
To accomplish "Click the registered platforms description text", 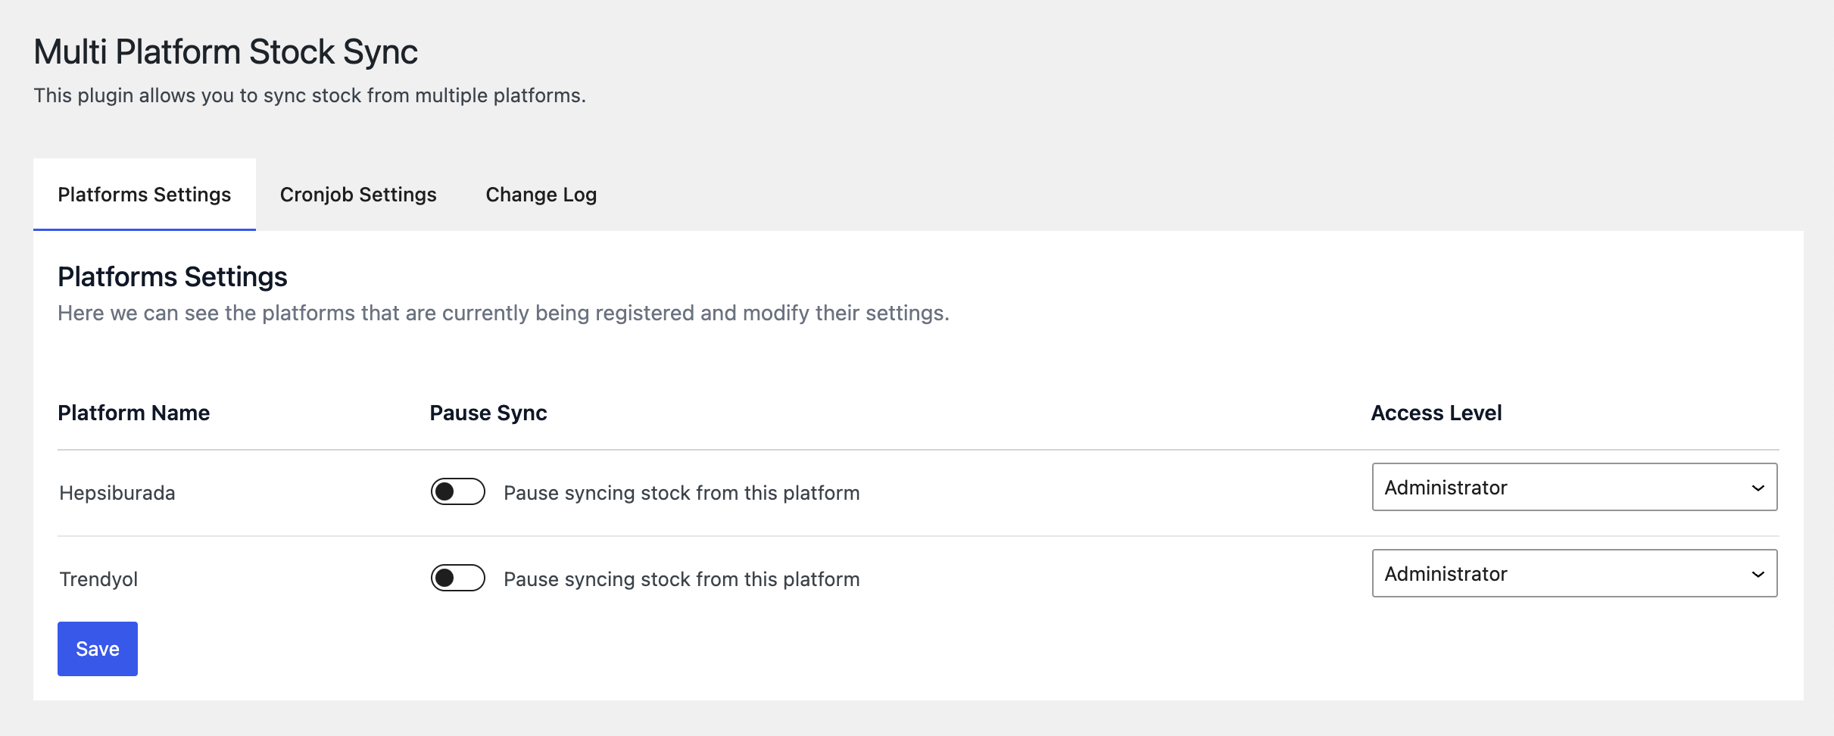I will (504, 313).
